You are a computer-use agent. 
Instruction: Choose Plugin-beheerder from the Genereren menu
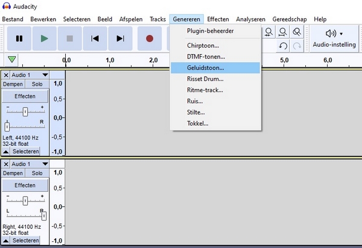[215, 31]
